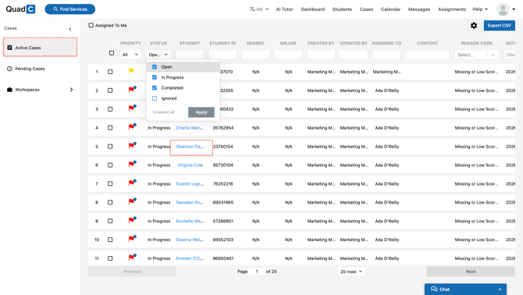Image resolution: width=523 pixels, height=295 pixels.
Task: Check the select-all header checkbox
Action: coord(112,53)
